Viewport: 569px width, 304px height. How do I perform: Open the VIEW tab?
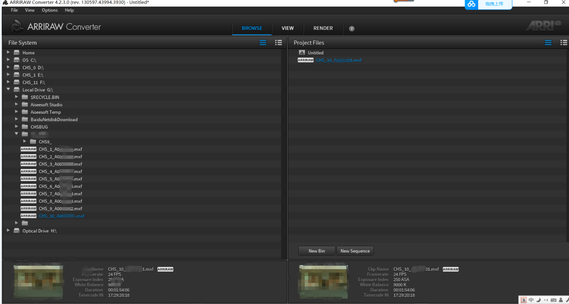click(287, 28)
